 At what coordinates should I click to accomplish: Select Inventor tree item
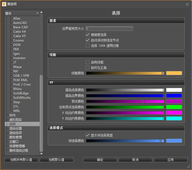pyautogui.click(x=19, y=58)
